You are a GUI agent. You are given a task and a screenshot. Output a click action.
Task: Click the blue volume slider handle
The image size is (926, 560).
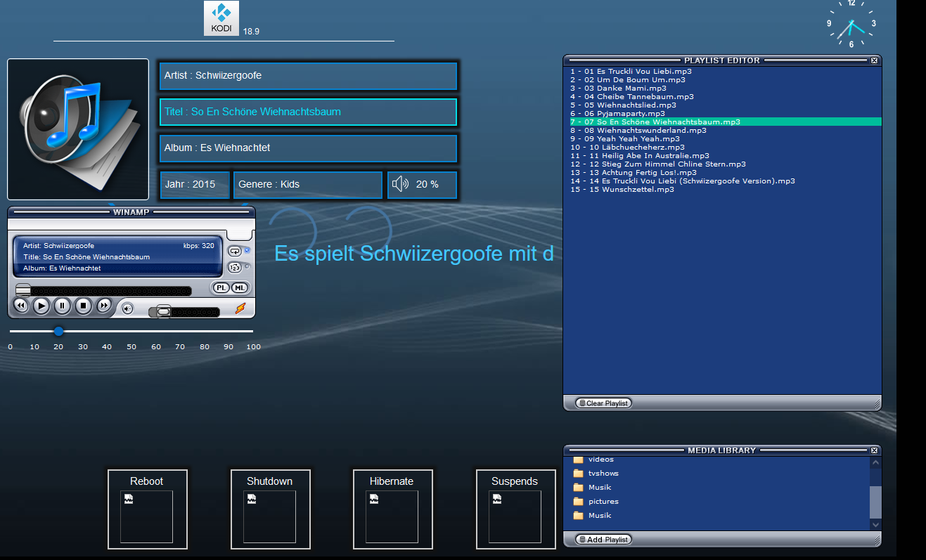58,331
